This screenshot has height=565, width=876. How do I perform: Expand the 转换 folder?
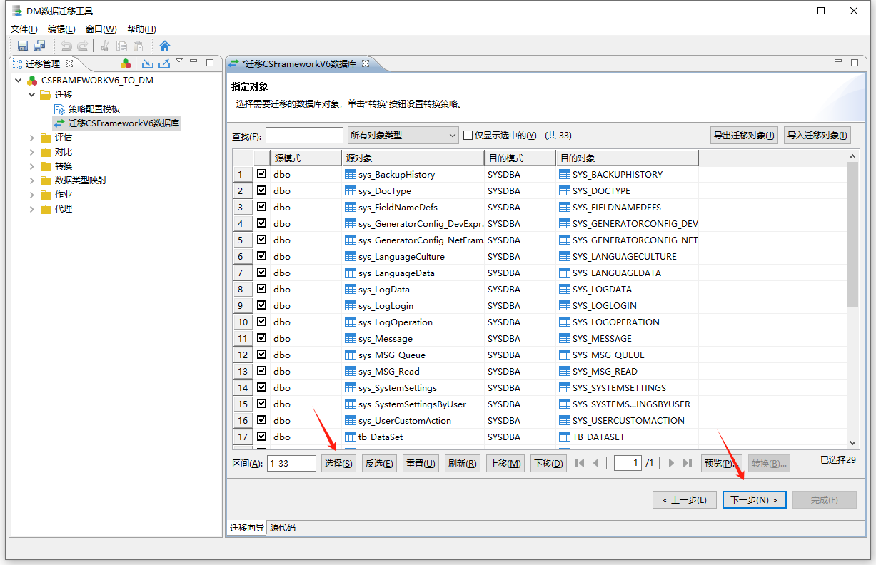coord(32,166)
